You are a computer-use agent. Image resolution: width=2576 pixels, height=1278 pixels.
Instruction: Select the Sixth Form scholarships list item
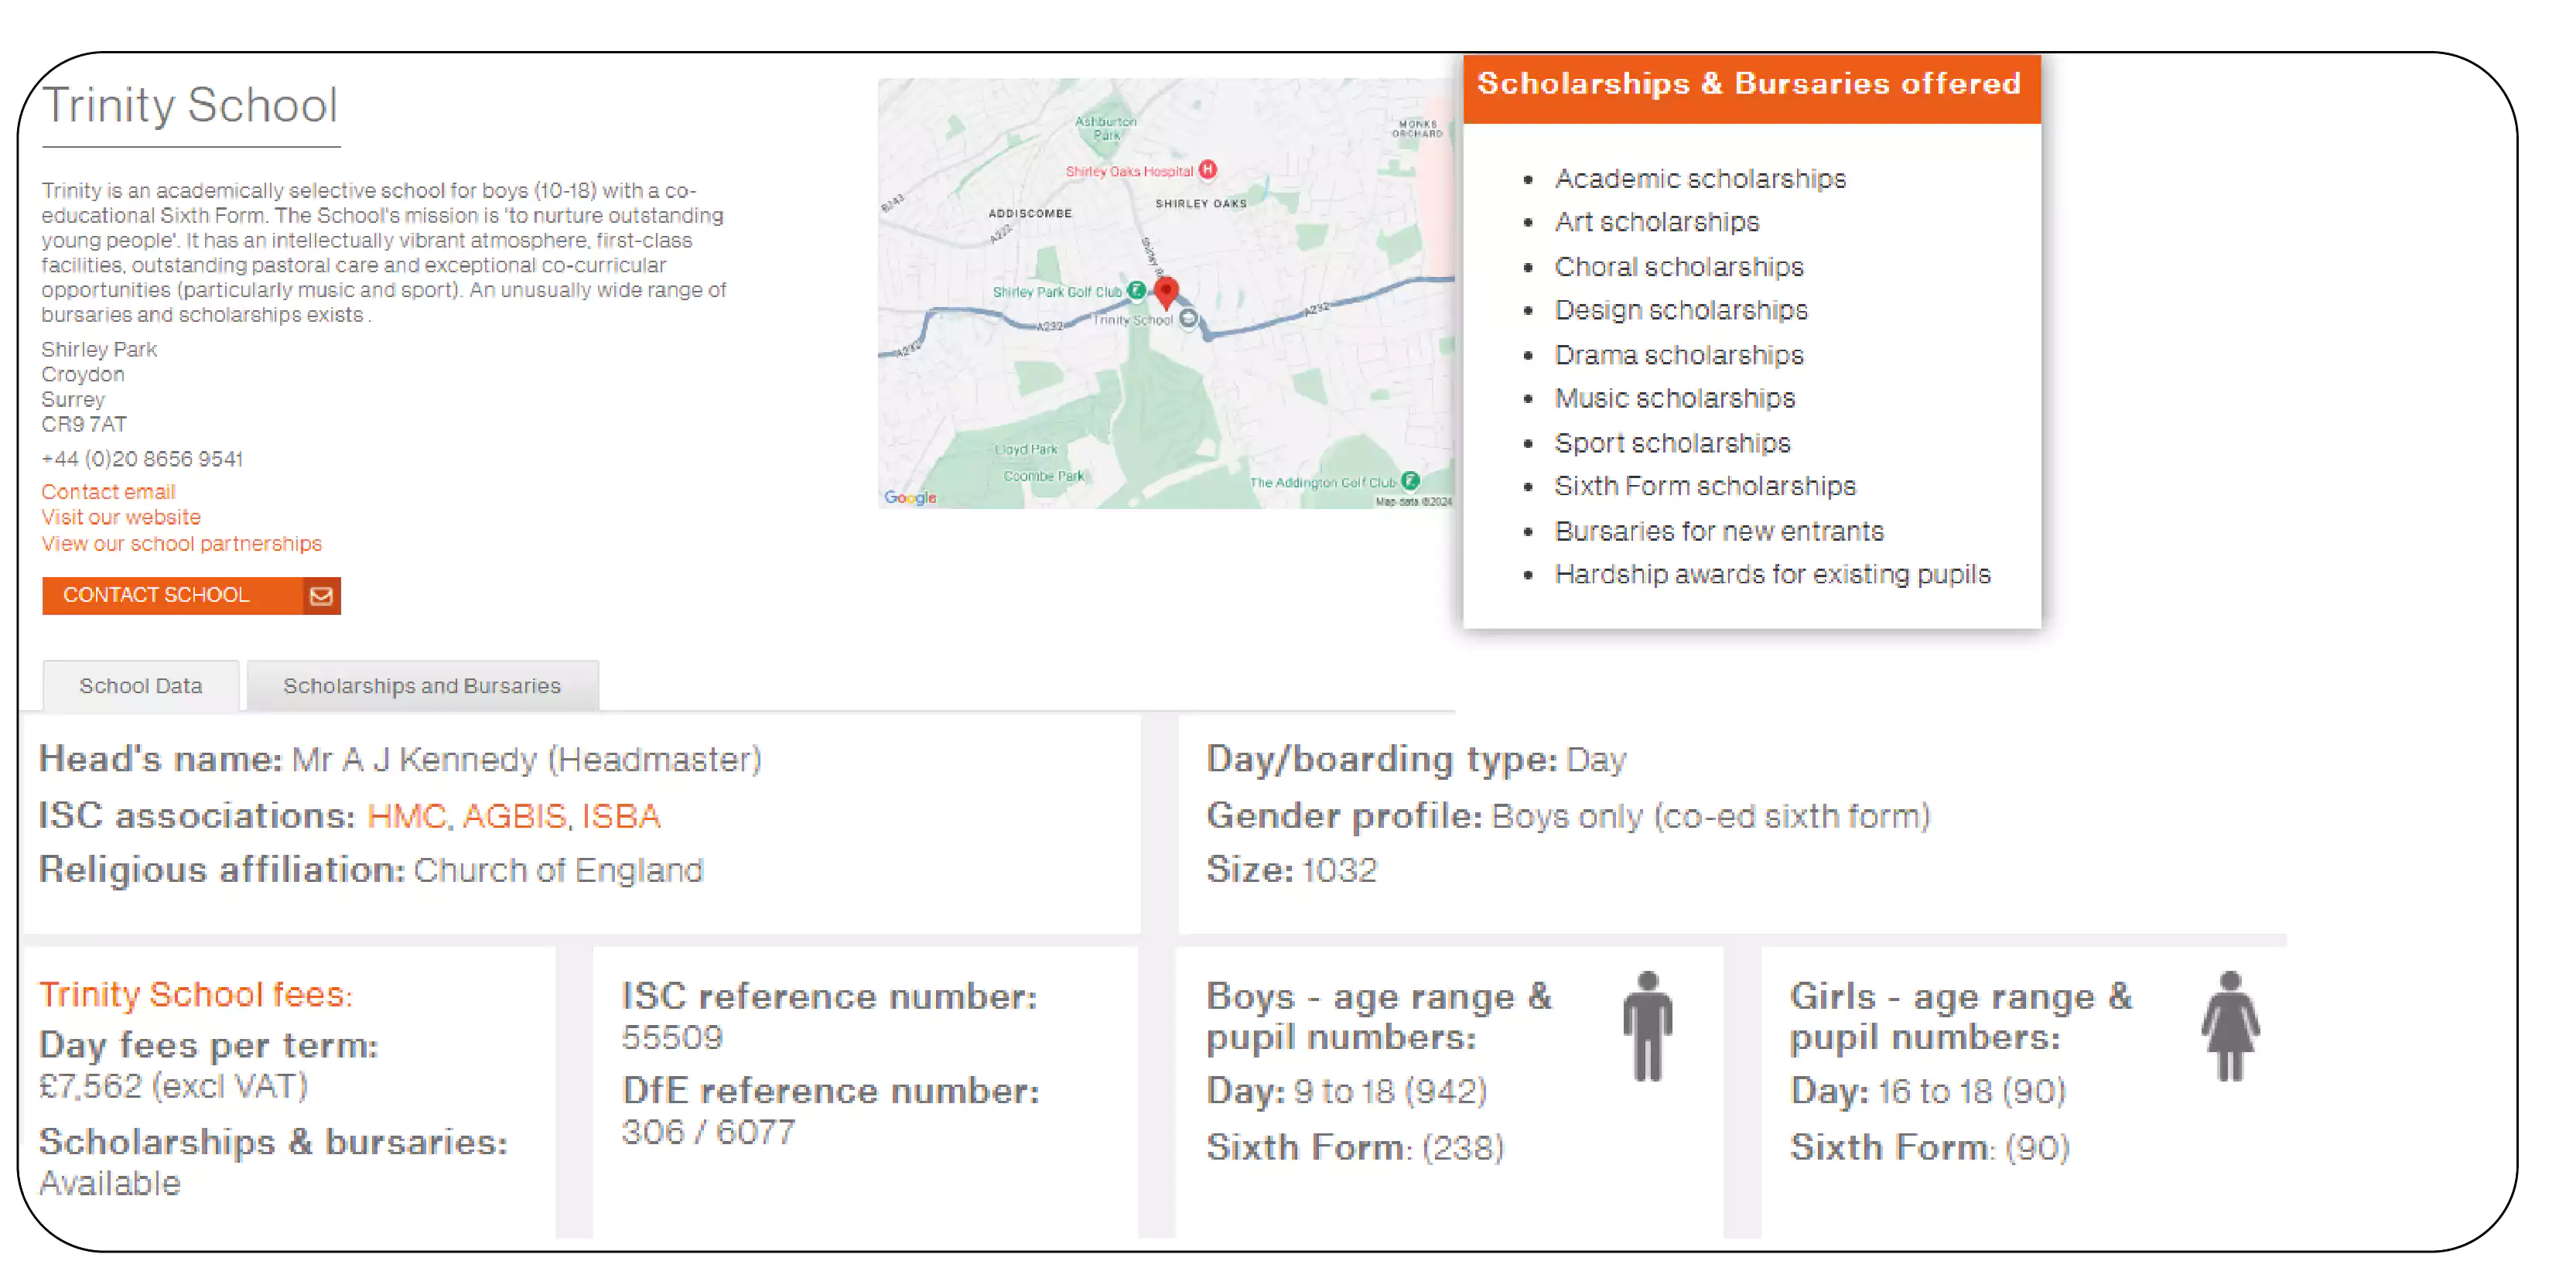point(1705,486)
